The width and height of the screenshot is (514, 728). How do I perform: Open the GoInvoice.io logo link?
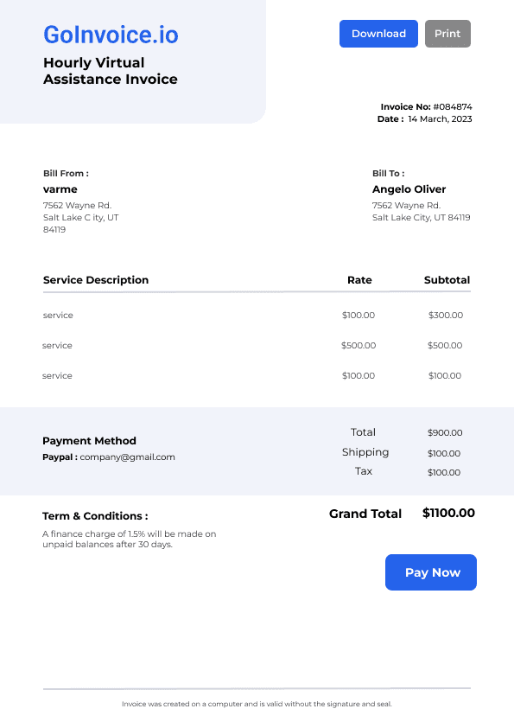(111, 35)
